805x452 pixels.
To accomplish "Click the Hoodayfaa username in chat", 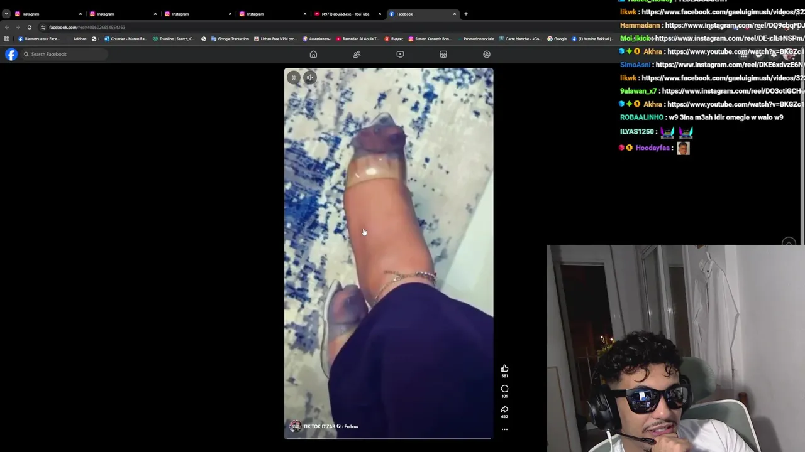I will pos(652,148).
